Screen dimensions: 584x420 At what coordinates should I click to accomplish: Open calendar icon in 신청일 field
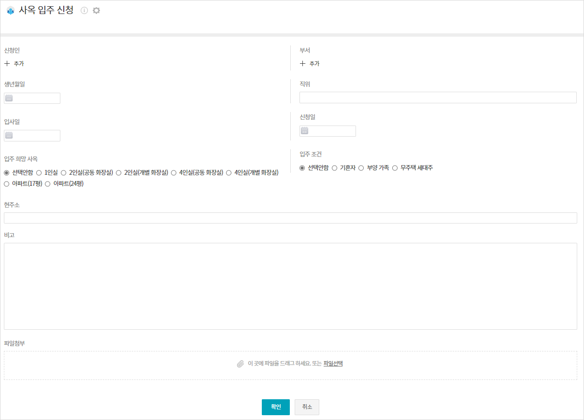coord(305,131)
